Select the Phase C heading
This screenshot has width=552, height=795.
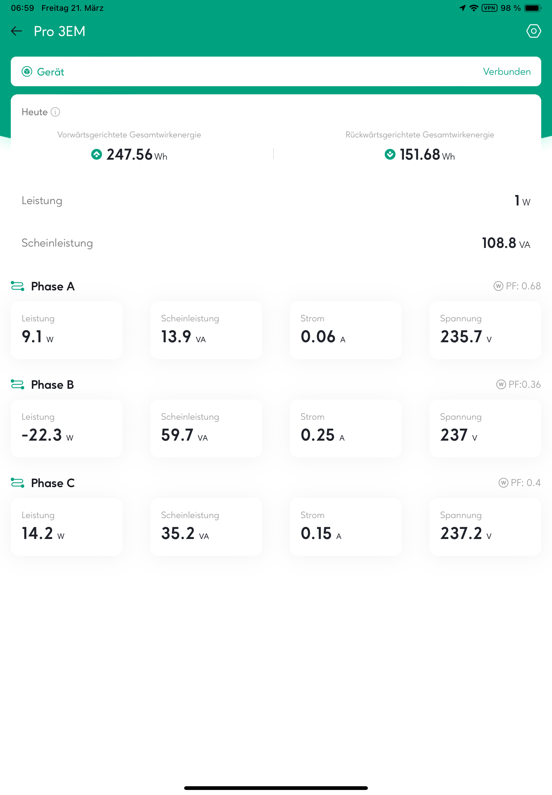[53, 483]
